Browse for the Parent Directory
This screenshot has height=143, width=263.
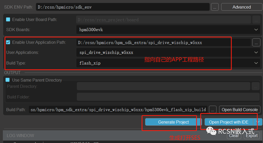pos(255,86)
